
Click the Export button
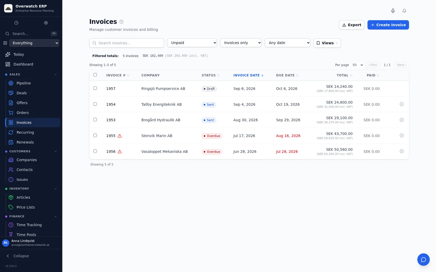point(352,25)
